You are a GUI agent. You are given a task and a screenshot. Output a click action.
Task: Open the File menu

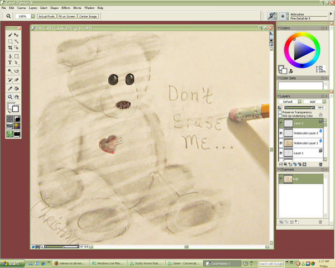pyautogui.click(x=4, y=8)
